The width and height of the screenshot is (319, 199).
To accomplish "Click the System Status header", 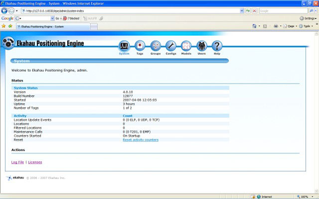I will click(x=25, y=88).
